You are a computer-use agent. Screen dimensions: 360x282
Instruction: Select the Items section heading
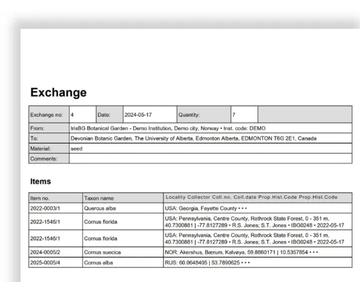(41, 181)
